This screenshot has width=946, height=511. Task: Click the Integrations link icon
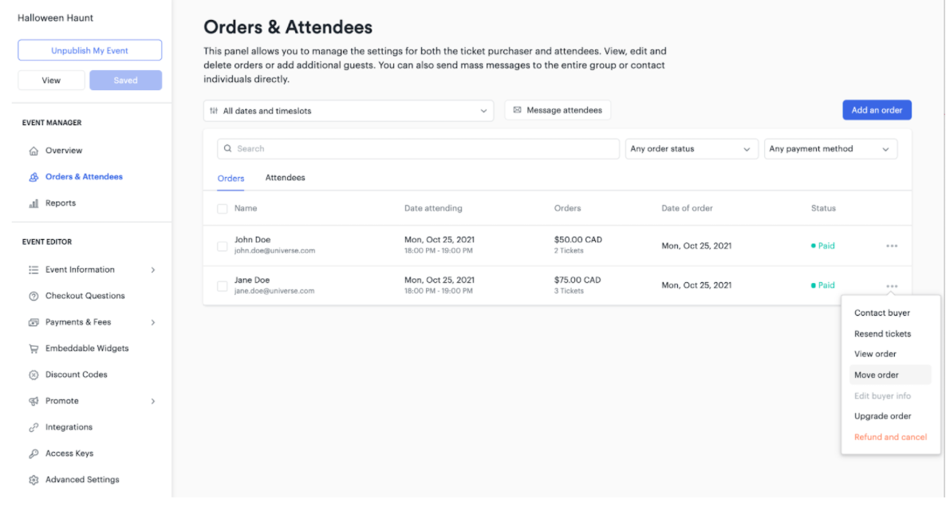pyautogui.click(x=34, y=428)
